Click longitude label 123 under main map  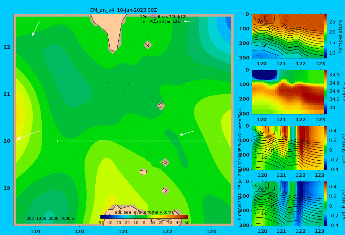(x=211, y=232)
